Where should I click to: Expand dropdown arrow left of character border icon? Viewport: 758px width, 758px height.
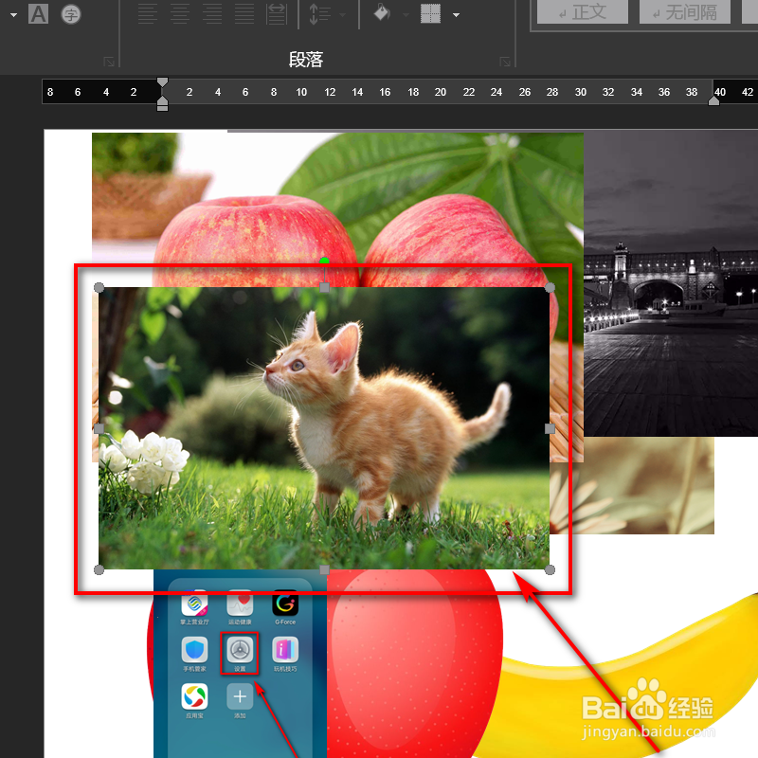coord(13,15)
